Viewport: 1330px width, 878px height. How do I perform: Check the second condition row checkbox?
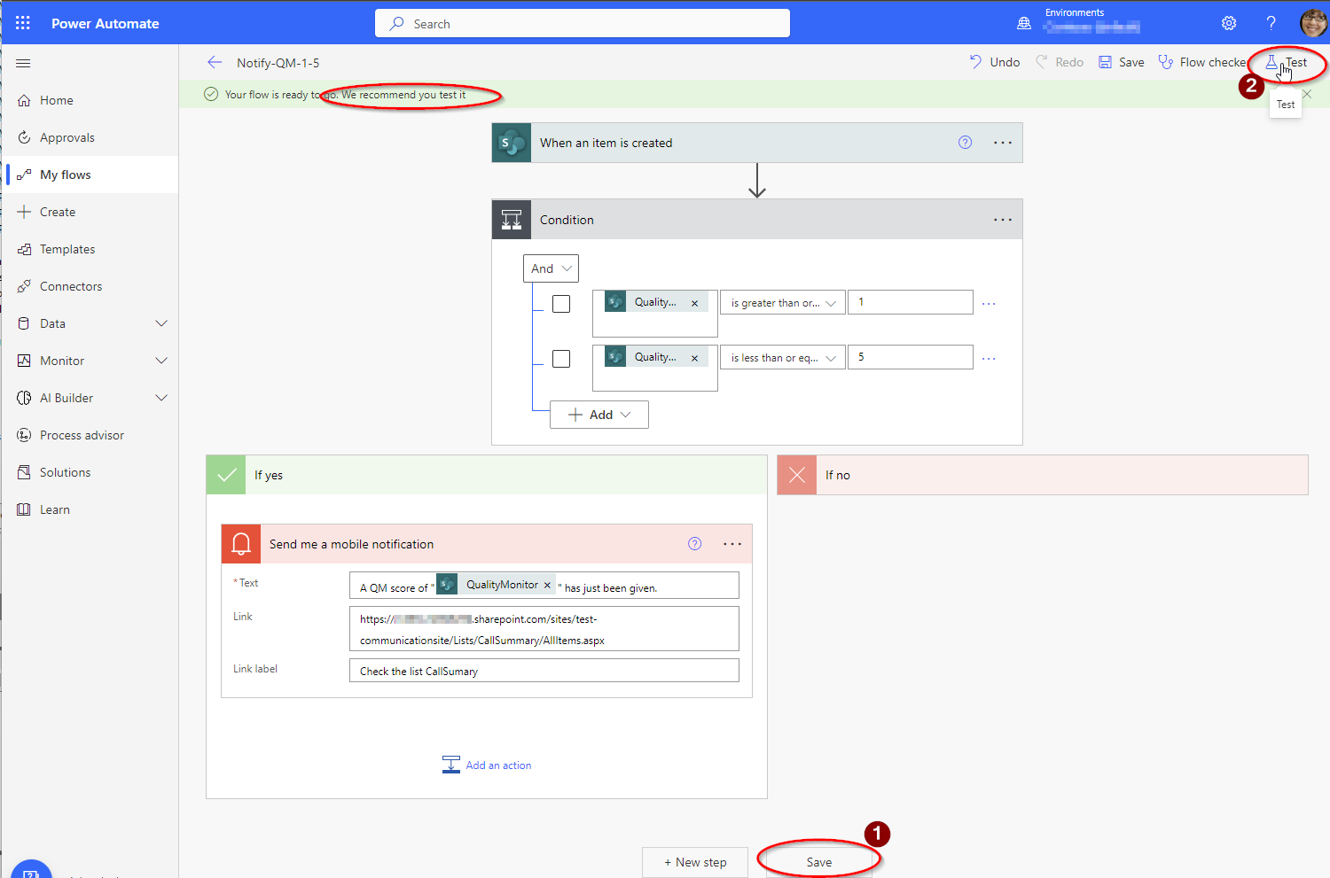tap(561, 359)
